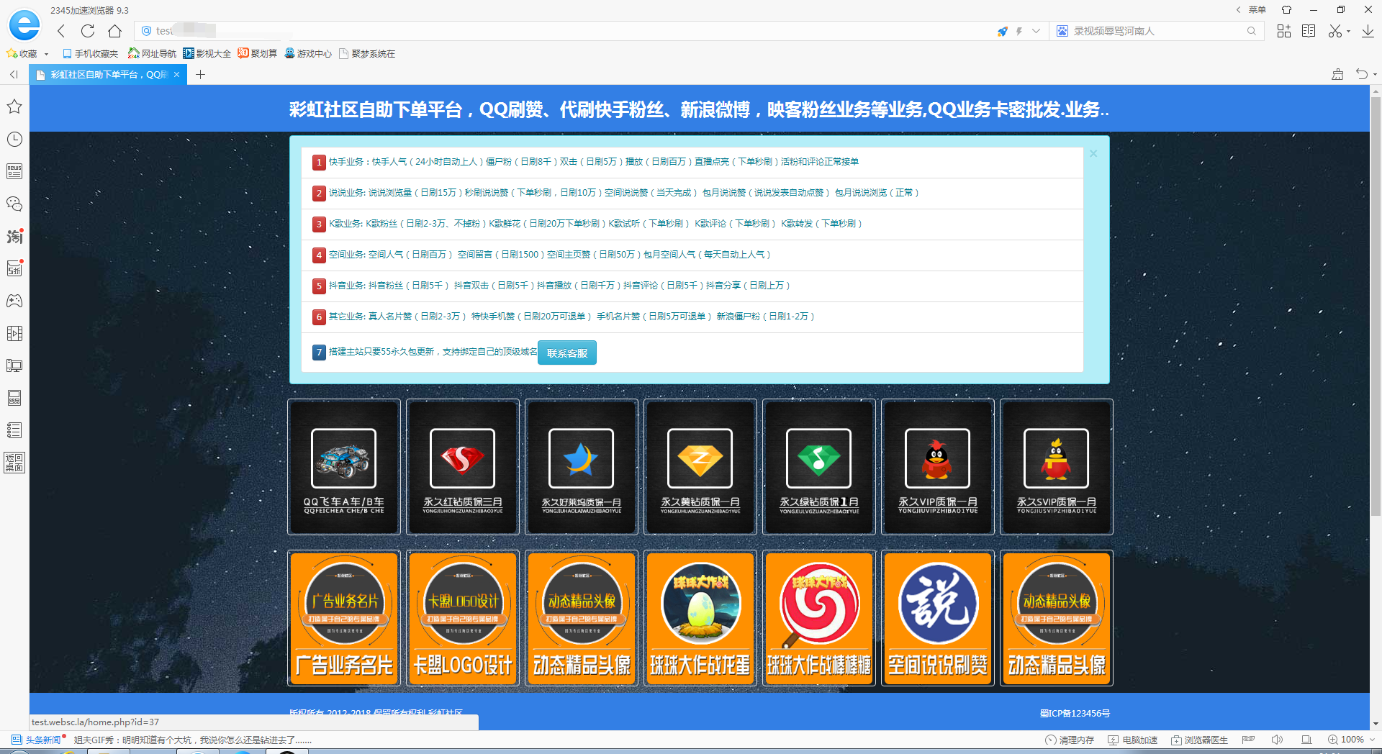Open the reading mode icon in the toolbar
This screenshot has height=754, width=1382.
1309,31
